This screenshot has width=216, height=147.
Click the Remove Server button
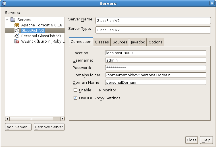(49, 127)
